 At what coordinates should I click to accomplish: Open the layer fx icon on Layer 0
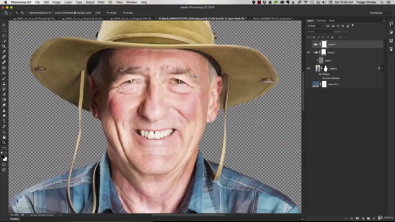pyautogui.click(x=379, y=68)
